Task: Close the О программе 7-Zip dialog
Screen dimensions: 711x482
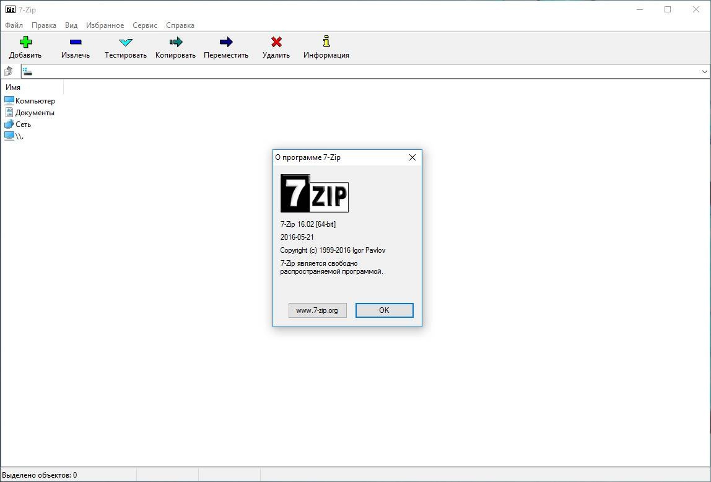Action: tap(412, 157)
